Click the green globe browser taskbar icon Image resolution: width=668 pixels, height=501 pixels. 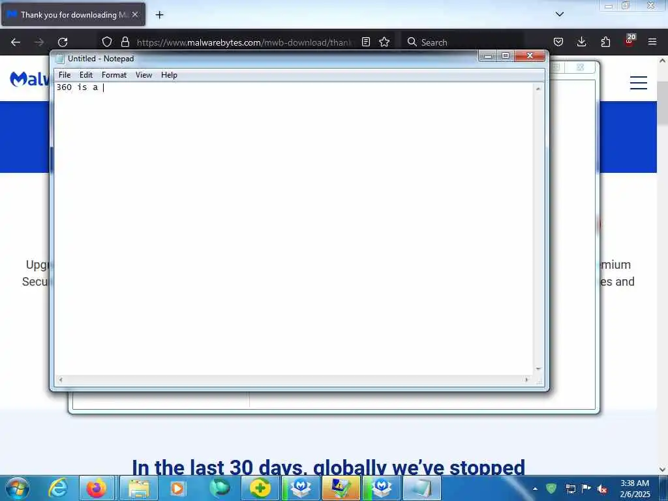[x=220, y=488]
